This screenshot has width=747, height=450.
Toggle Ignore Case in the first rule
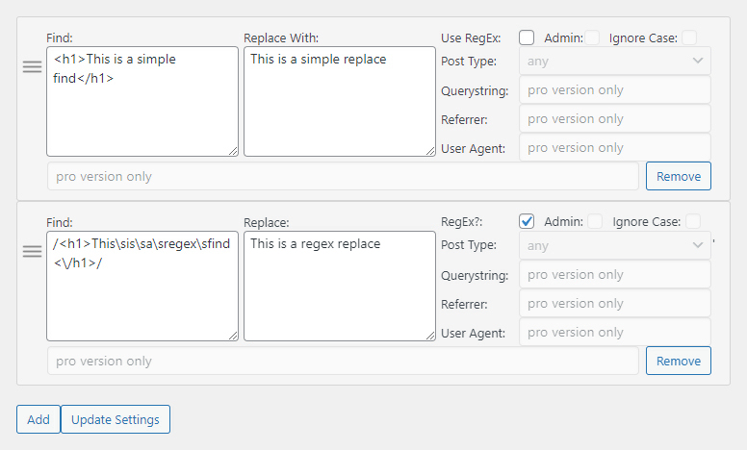689,37
